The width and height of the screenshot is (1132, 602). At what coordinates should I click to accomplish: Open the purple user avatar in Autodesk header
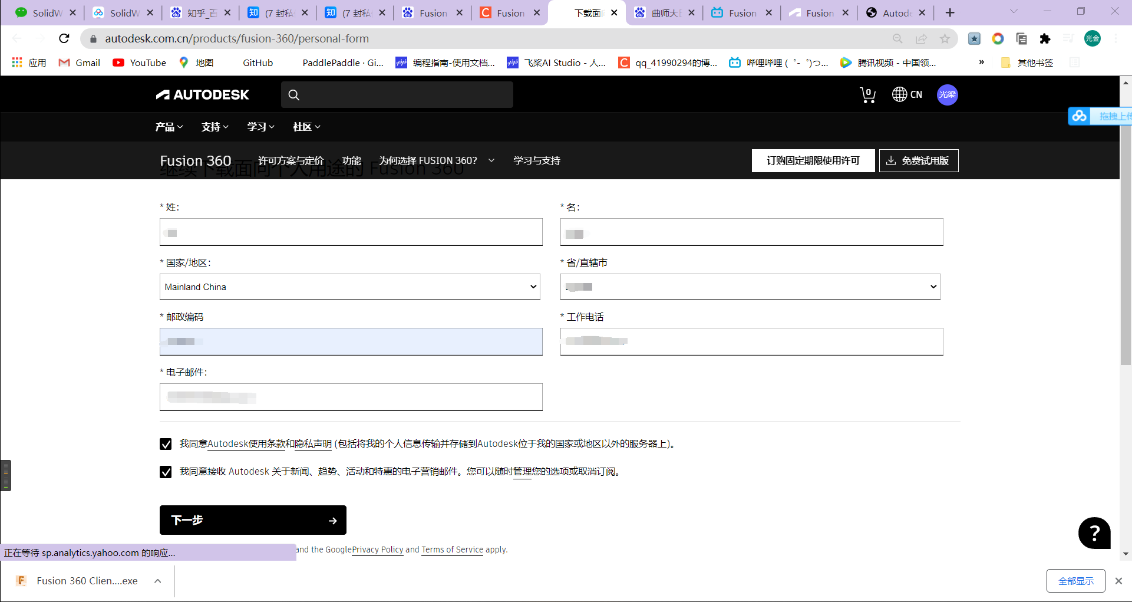click(x=947, y=95)
